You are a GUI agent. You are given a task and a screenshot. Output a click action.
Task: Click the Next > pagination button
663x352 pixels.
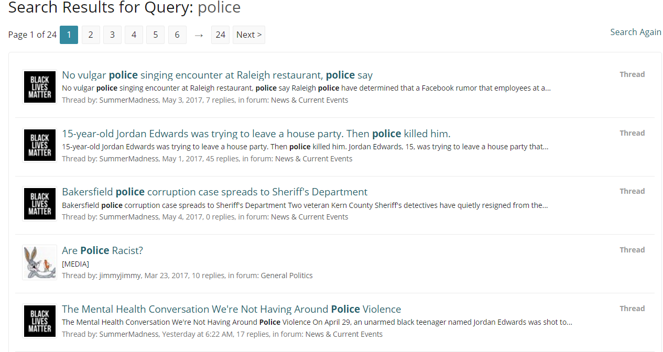[x=249, y=35]
